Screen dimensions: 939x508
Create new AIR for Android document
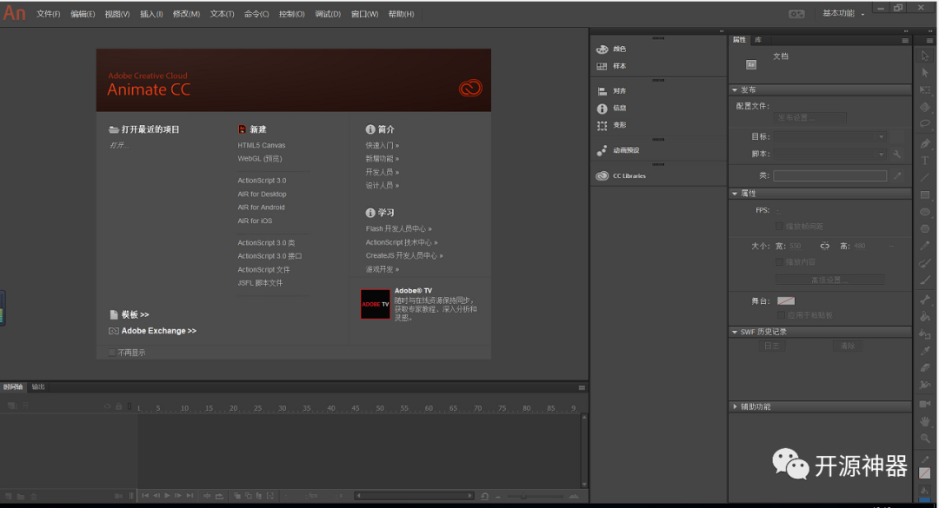click(261, 207)
